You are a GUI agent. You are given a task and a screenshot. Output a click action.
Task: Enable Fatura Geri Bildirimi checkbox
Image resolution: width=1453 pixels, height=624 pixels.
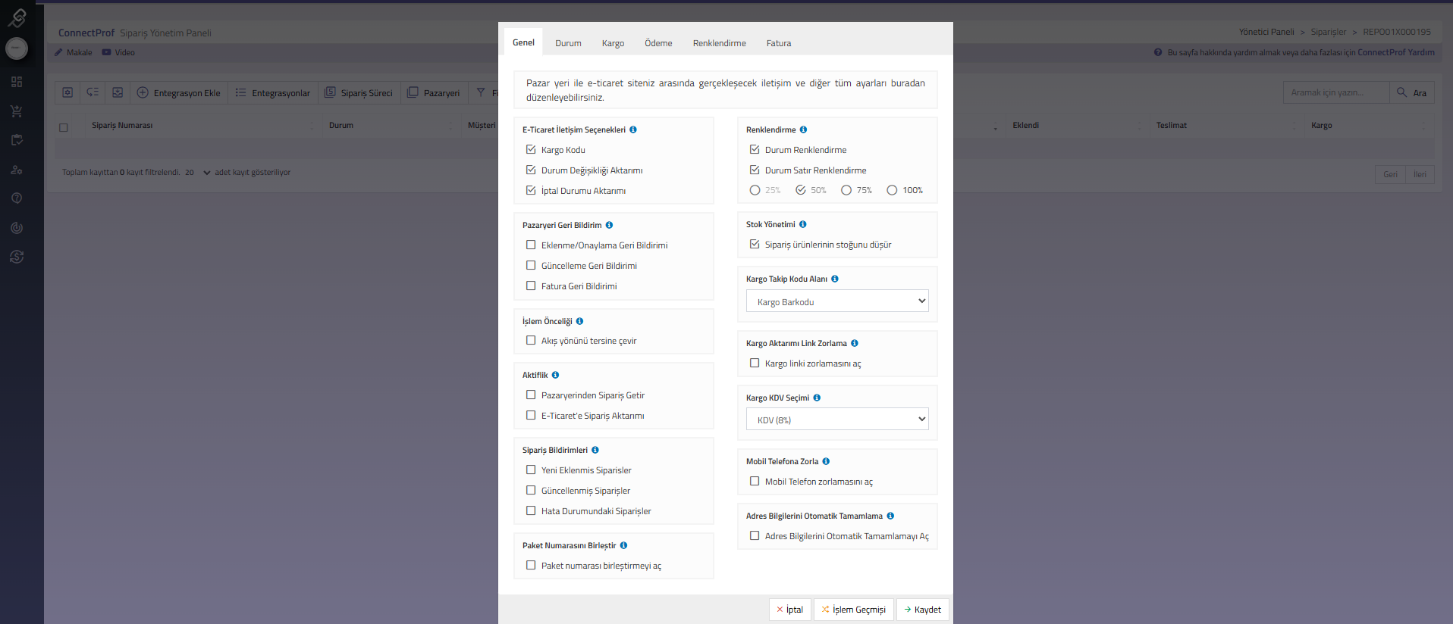pos(531,285)
